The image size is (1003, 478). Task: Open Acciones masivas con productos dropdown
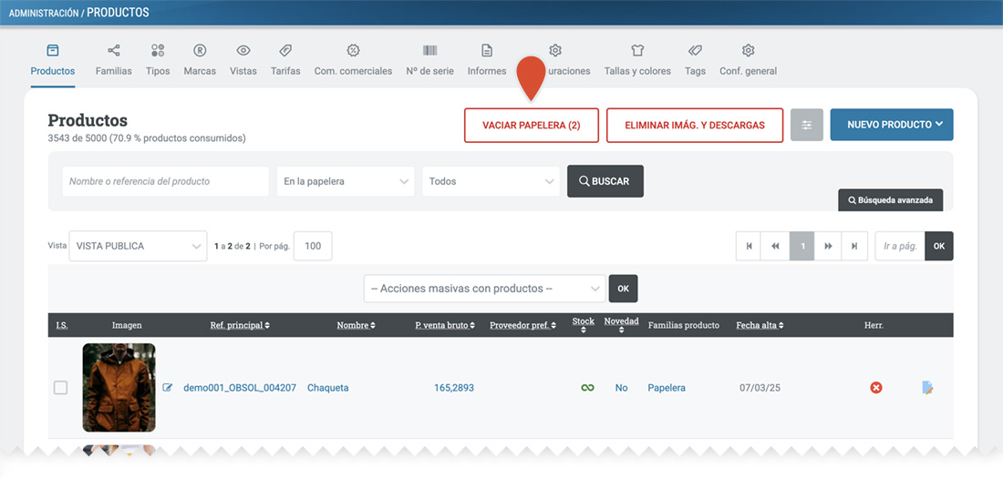pyautogui.click(x=484, y=289)
